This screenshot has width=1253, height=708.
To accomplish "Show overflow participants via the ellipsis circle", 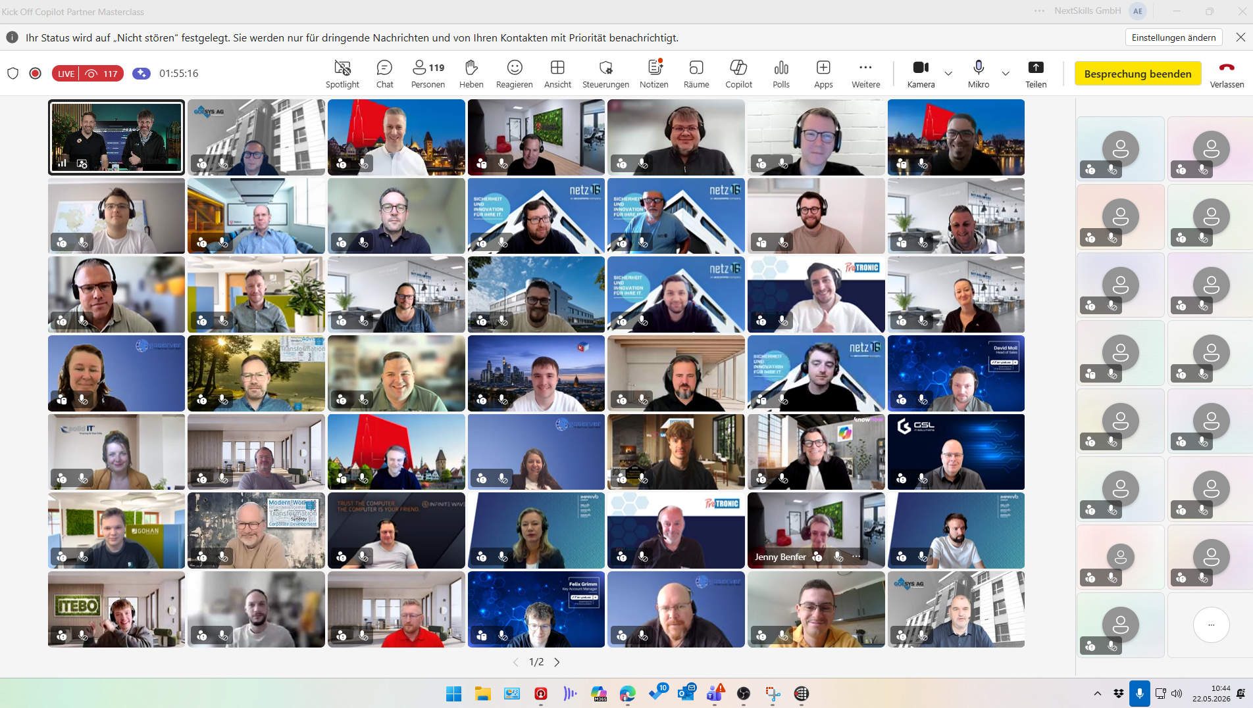I will click(1211, 625).
